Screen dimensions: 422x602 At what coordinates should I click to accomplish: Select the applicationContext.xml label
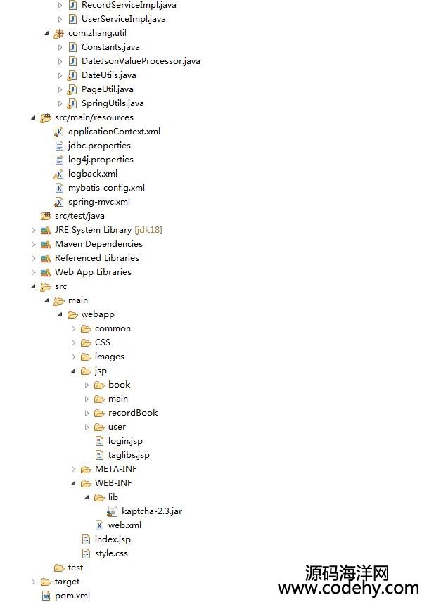(114, 132)
